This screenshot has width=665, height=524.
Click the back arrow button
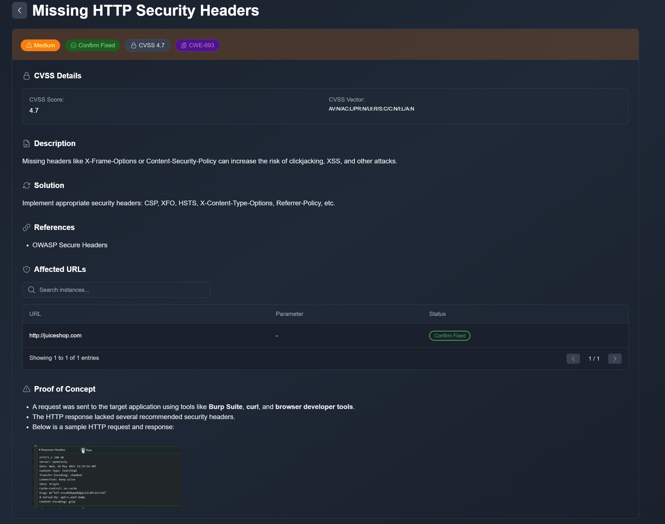tap(19, 10)
